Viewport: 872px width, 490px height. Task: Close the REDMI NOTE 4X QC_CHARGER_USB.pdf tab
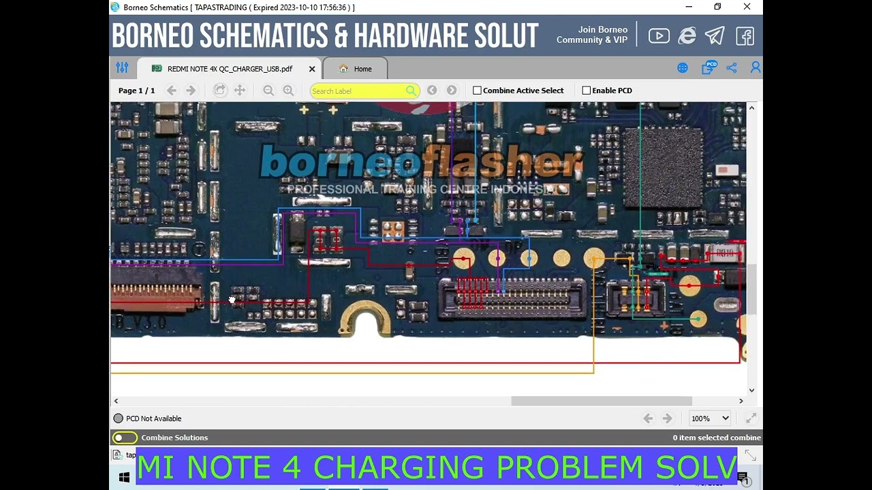click(x=312, y=69)
